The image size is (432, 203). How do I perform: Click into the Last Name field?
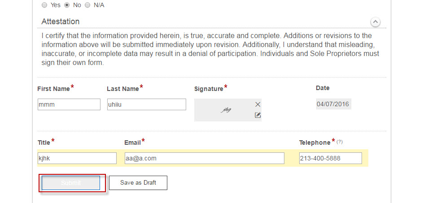146,104
